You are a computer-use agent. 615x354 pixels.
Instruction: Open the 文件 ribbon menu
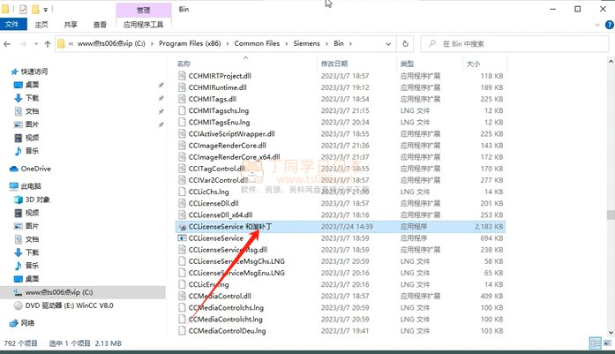click(x=12, y=25)
